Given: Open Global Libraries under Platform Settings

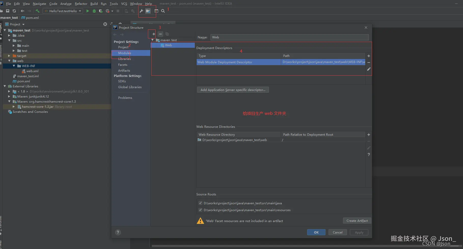Looking at the screenshot, I should click(x=130, y=87).
